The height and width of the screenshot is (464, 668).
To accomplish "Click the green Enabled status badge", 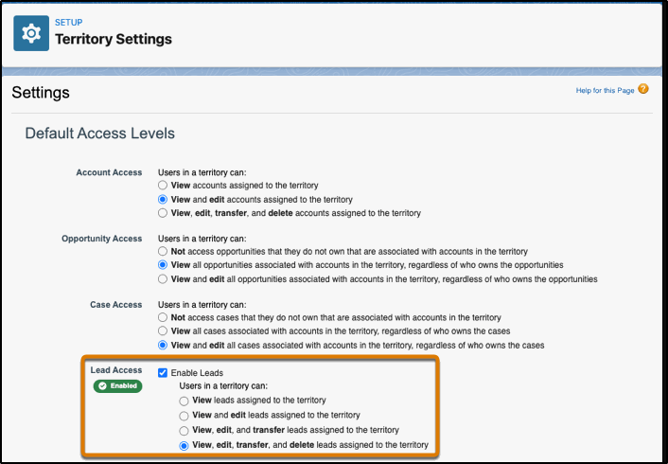I will click(x=117, y=386).
